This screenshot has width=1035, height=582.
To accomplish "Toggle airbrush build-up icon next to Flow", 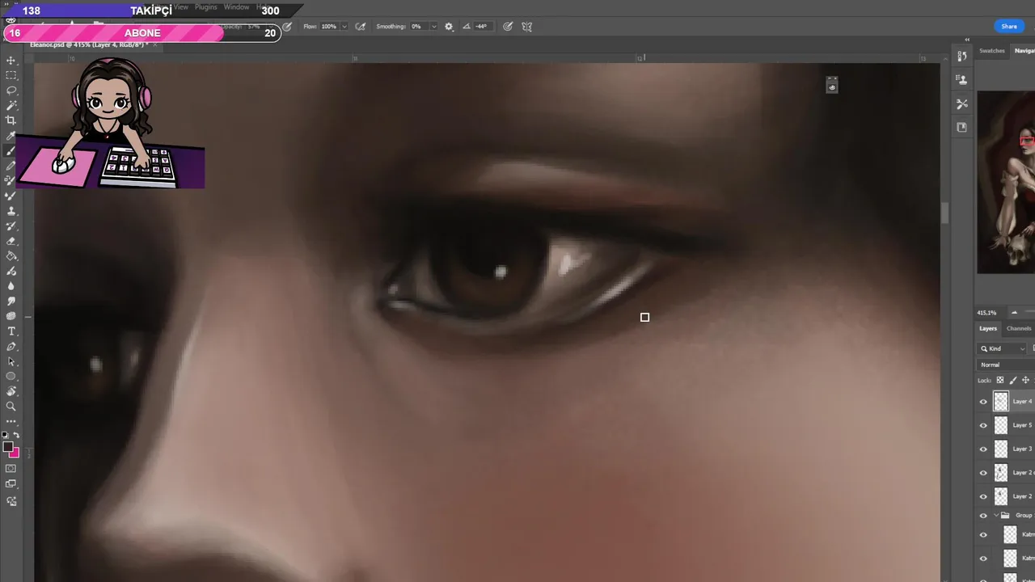I will [360, 27].
